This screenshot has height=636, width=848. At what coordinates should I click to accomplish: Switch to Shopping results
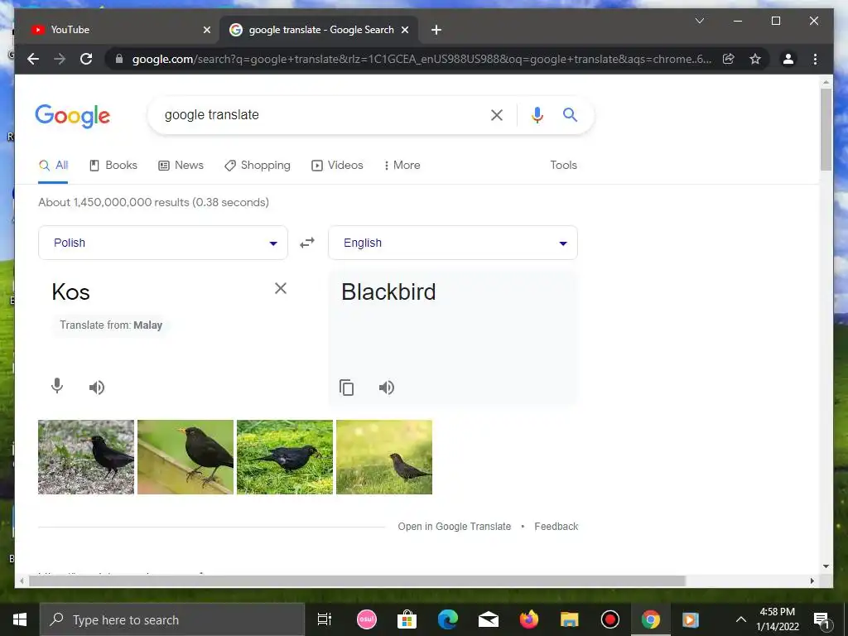click(258, 166)
